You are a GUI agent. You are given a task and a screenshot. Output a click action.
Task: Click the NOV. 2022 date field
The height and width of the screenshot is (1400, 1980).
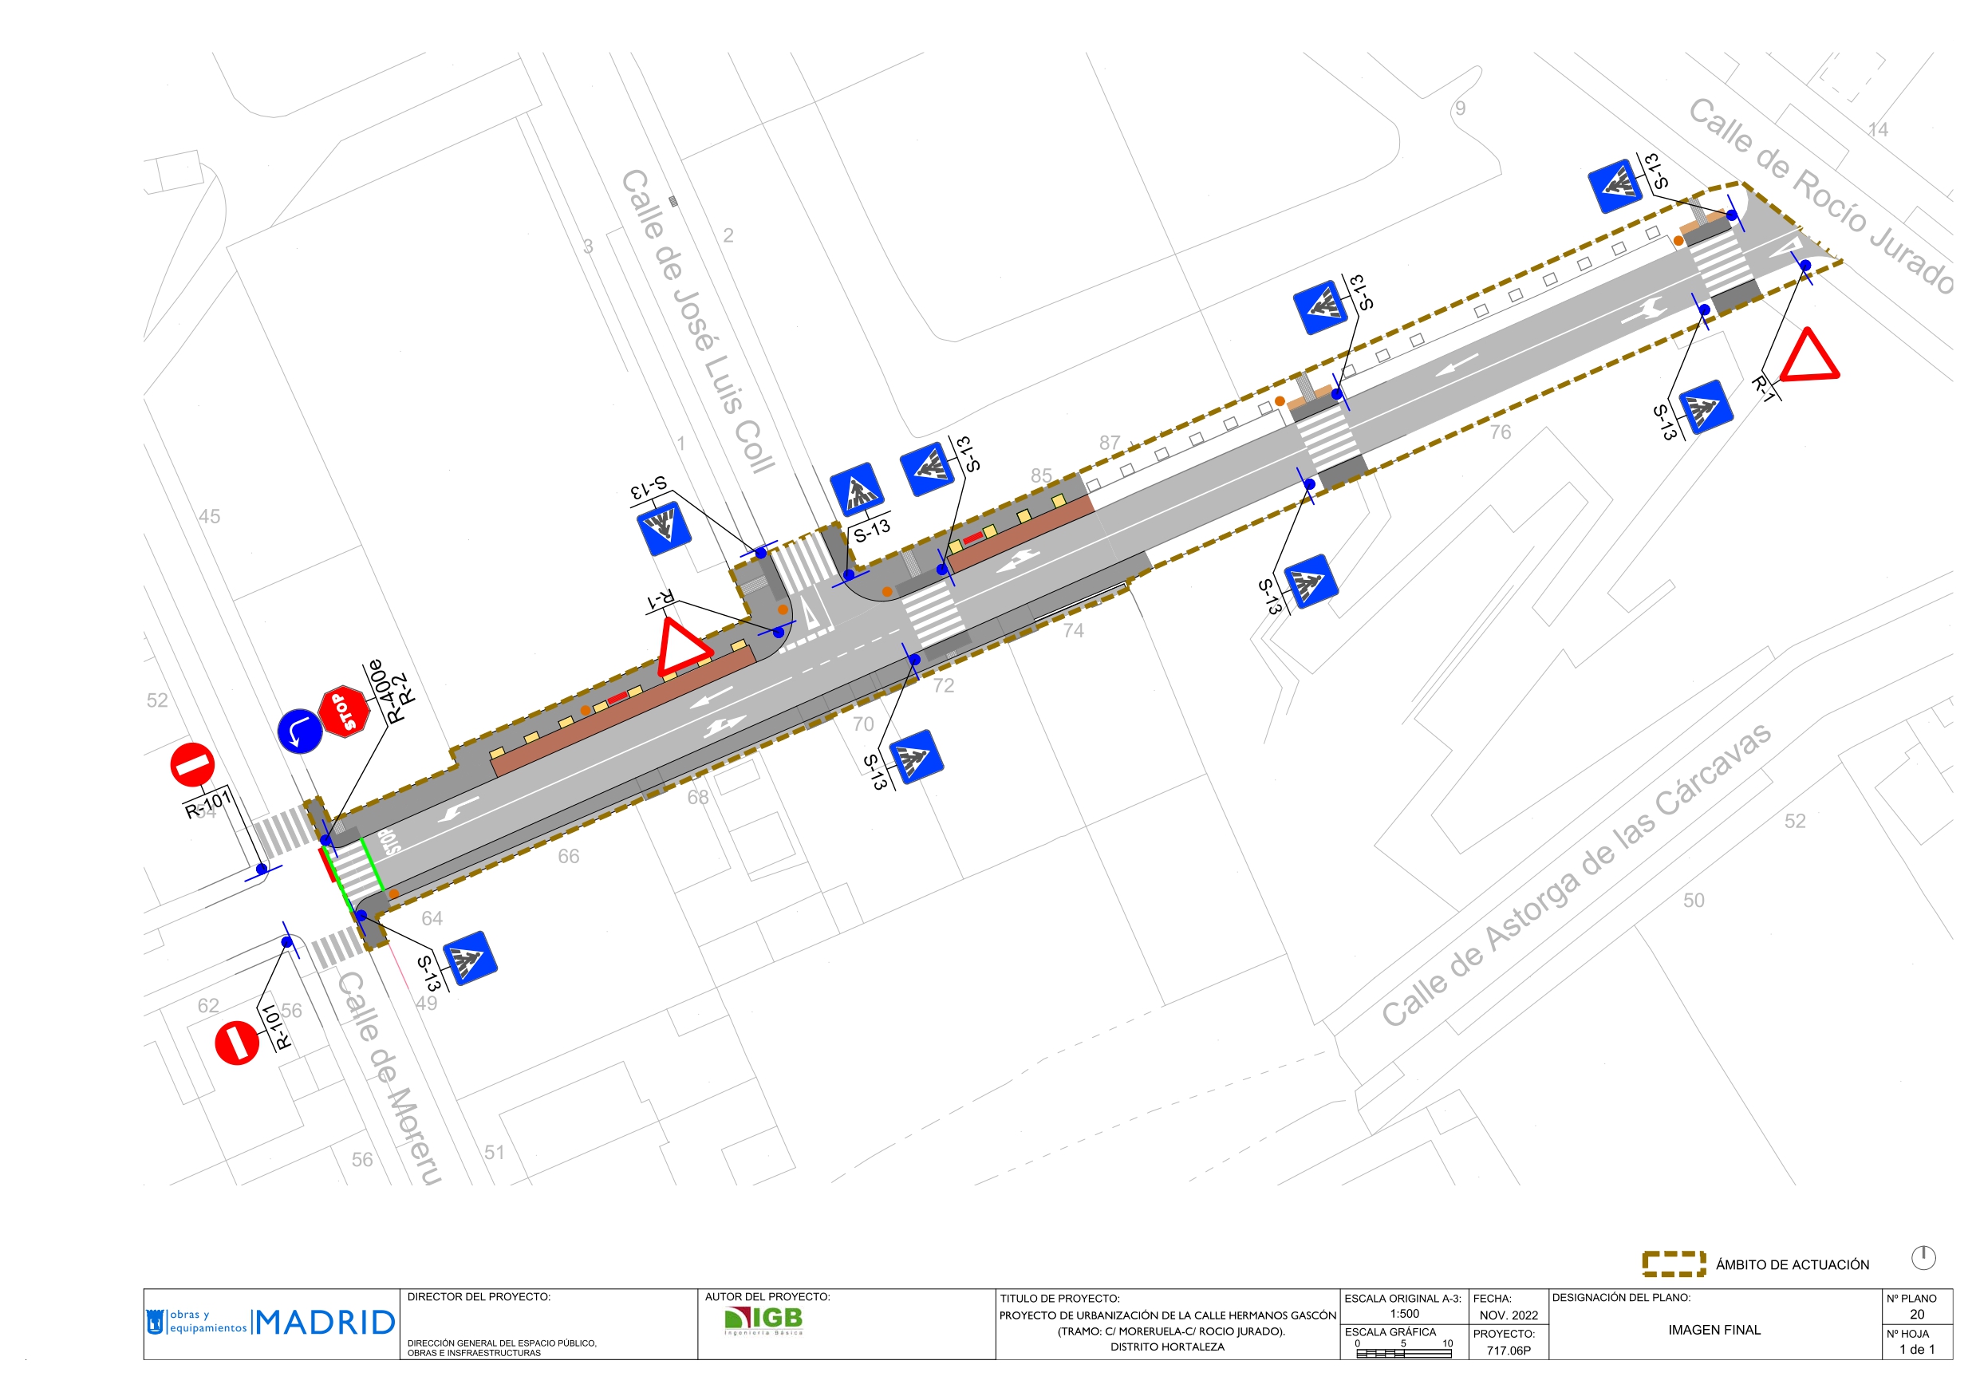(x=1509, y=1315)
